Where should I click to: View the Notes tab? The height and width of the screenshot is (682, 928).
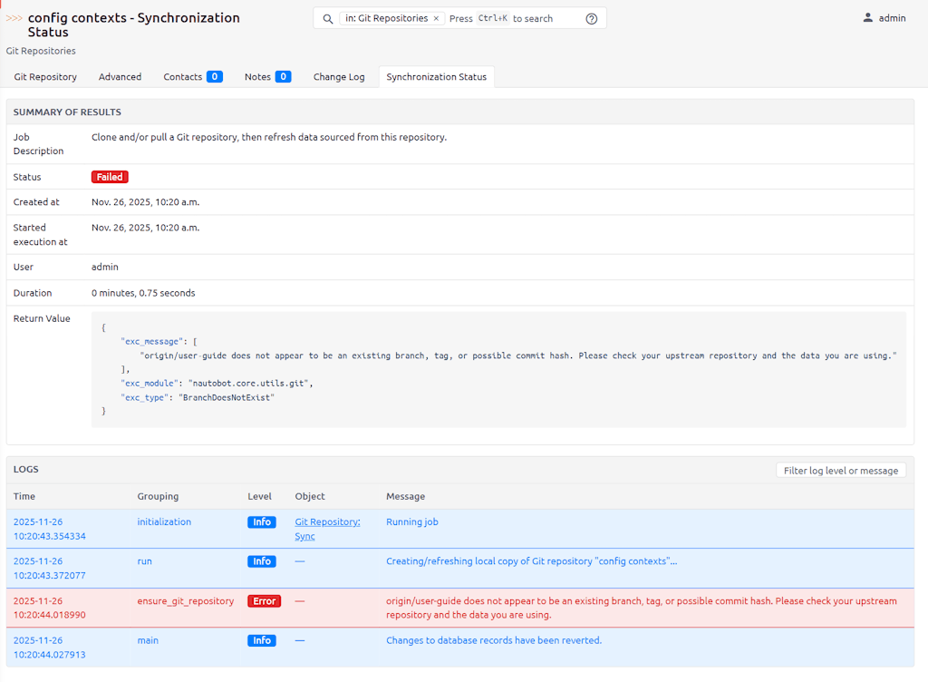pyautogui.click(x=266, y=77)
